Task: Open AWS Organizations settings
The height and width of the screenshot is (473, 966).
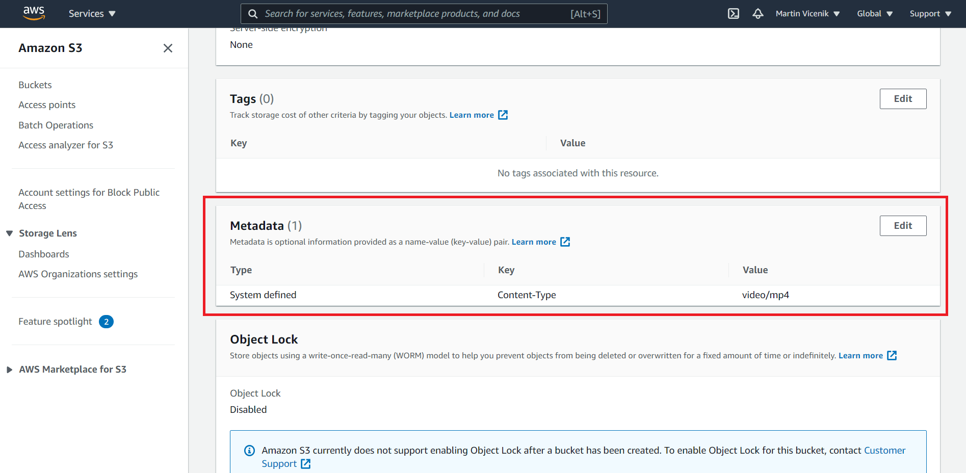Action: click(78, 274)
